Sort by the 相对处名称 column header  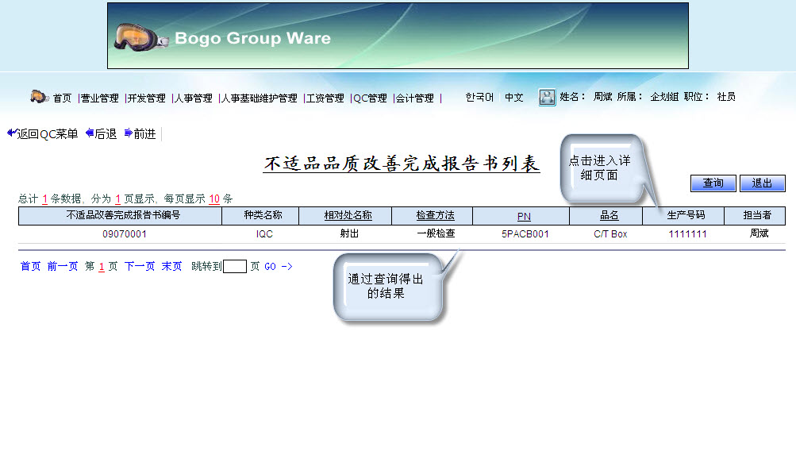coord(348,215)
